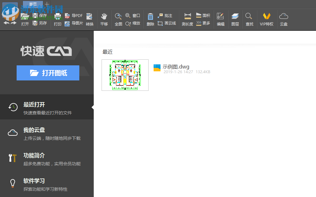Open 示例图.dwg from its thumbnail
316x197 pixels.
tap(125, 75)
